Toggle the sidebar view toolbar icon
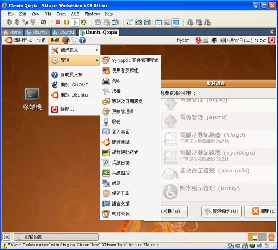 (130, 23)
